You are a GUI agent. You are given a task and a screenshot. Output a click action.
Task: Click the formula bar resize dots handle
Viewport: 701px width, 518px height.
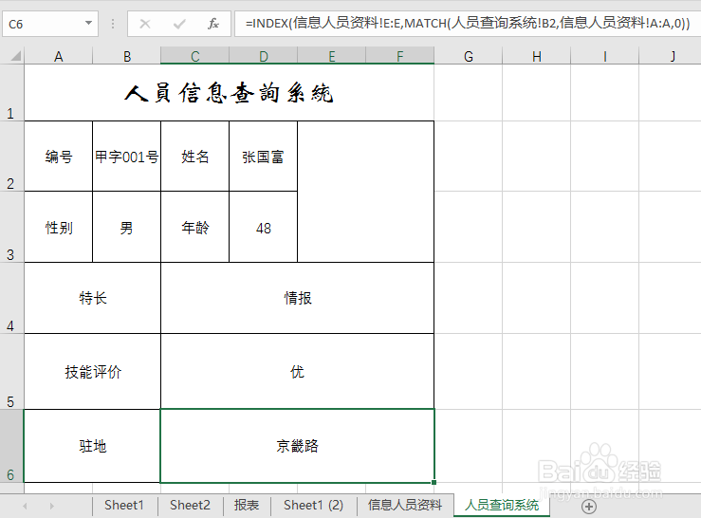(x=113, y=24)
